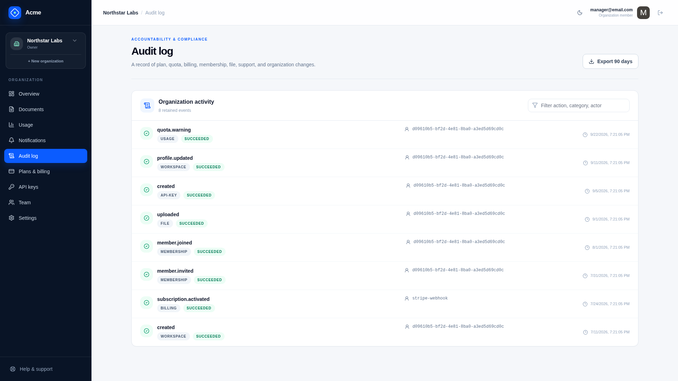Expand the Northstar Labs organization switcher
678x381 pixels.
pyautogui.click(x=75, y=41)
